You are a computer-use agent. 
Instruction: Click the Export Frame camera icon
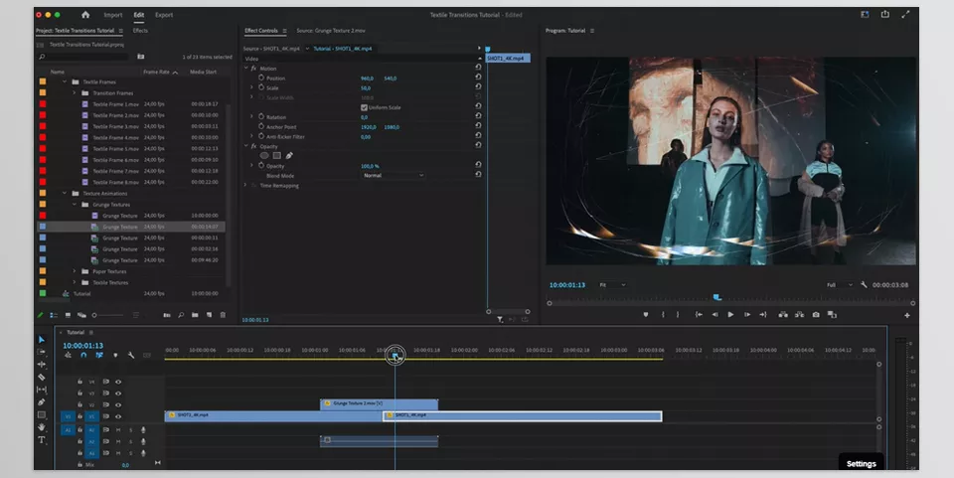[x=816, y=314]
